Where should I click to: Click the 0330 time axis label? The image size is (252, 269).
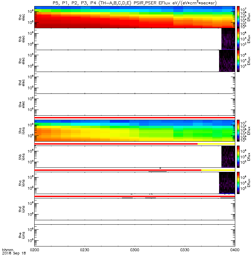pyautogui.click(x=184, y=250)
